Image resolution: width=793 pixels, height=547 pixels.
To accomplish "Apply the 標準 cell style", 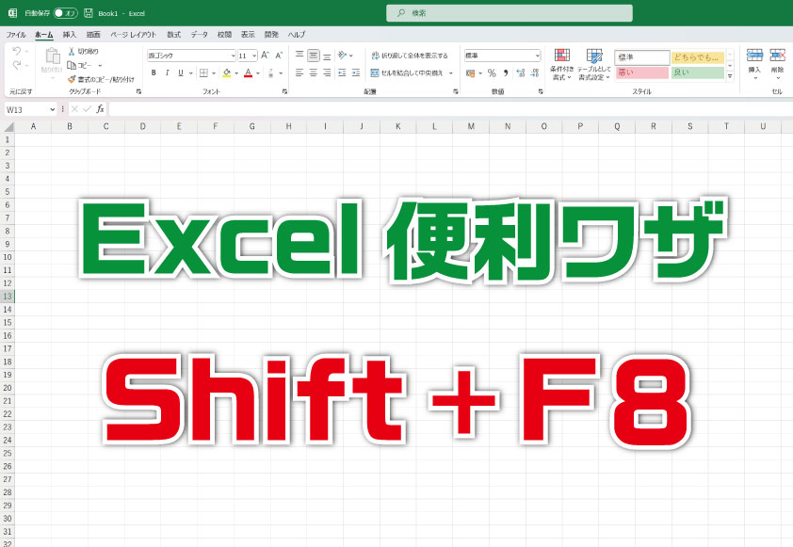I will click(642, 57).
